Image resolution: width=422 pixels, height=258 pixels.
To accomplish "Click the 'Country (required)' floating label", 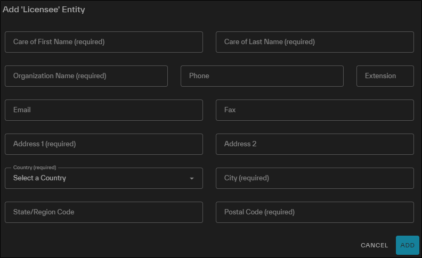I will [x=35, y=168].
